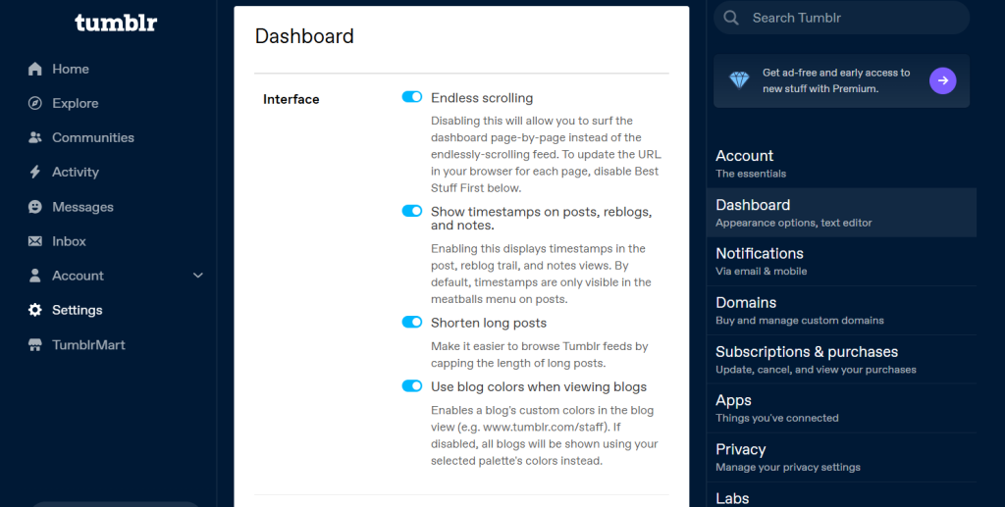Toggle the Shorten long posts switch
Screen dimensions: 1005x507
412,323
